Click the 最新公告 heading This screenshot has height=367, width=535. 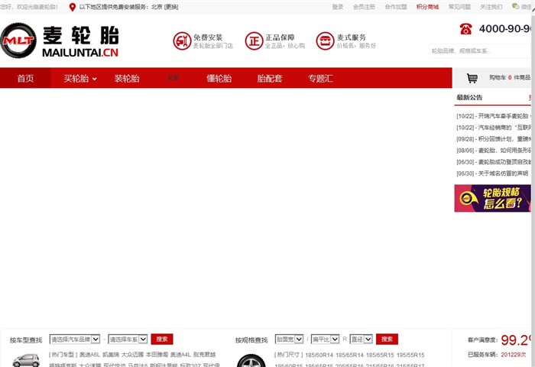coord(469,97)
